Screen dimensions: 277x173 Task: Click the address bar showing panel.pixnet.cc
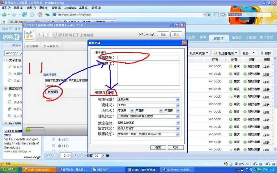[128, 15]
